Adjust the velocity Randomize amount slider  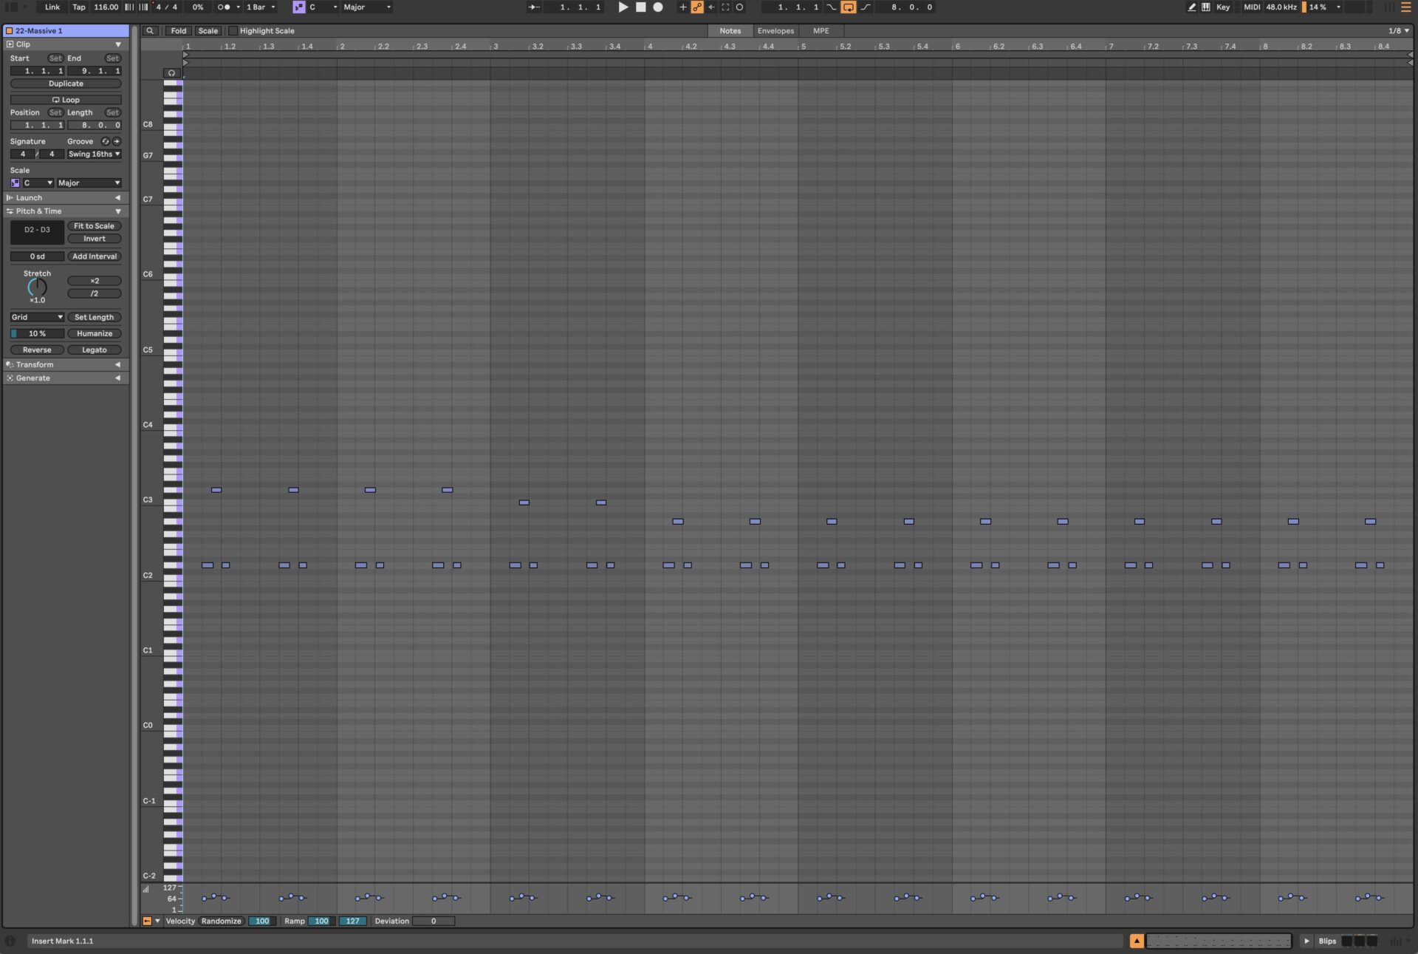click(262, 921)
